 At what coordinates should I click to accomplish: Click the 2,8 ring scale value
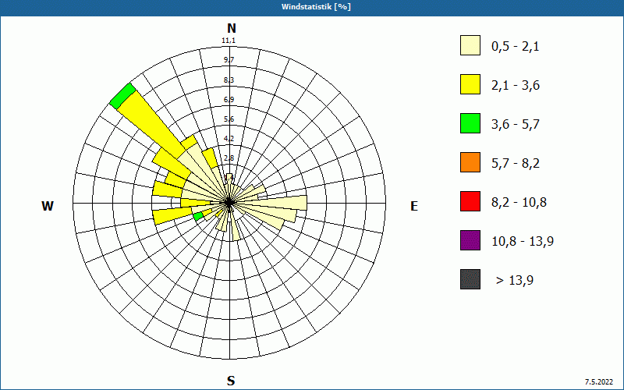click(229, 158)
